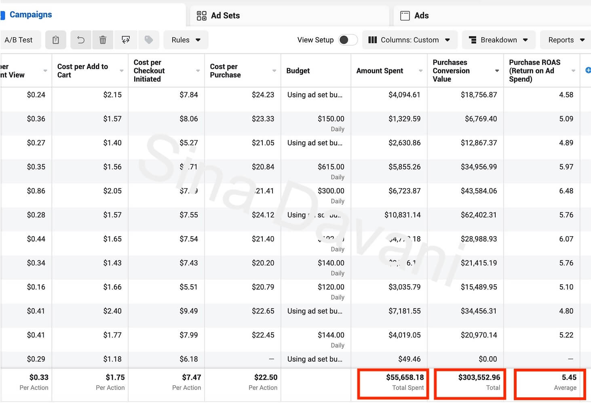Click the $1.75 Per Action summary

(x=110, y=382)
